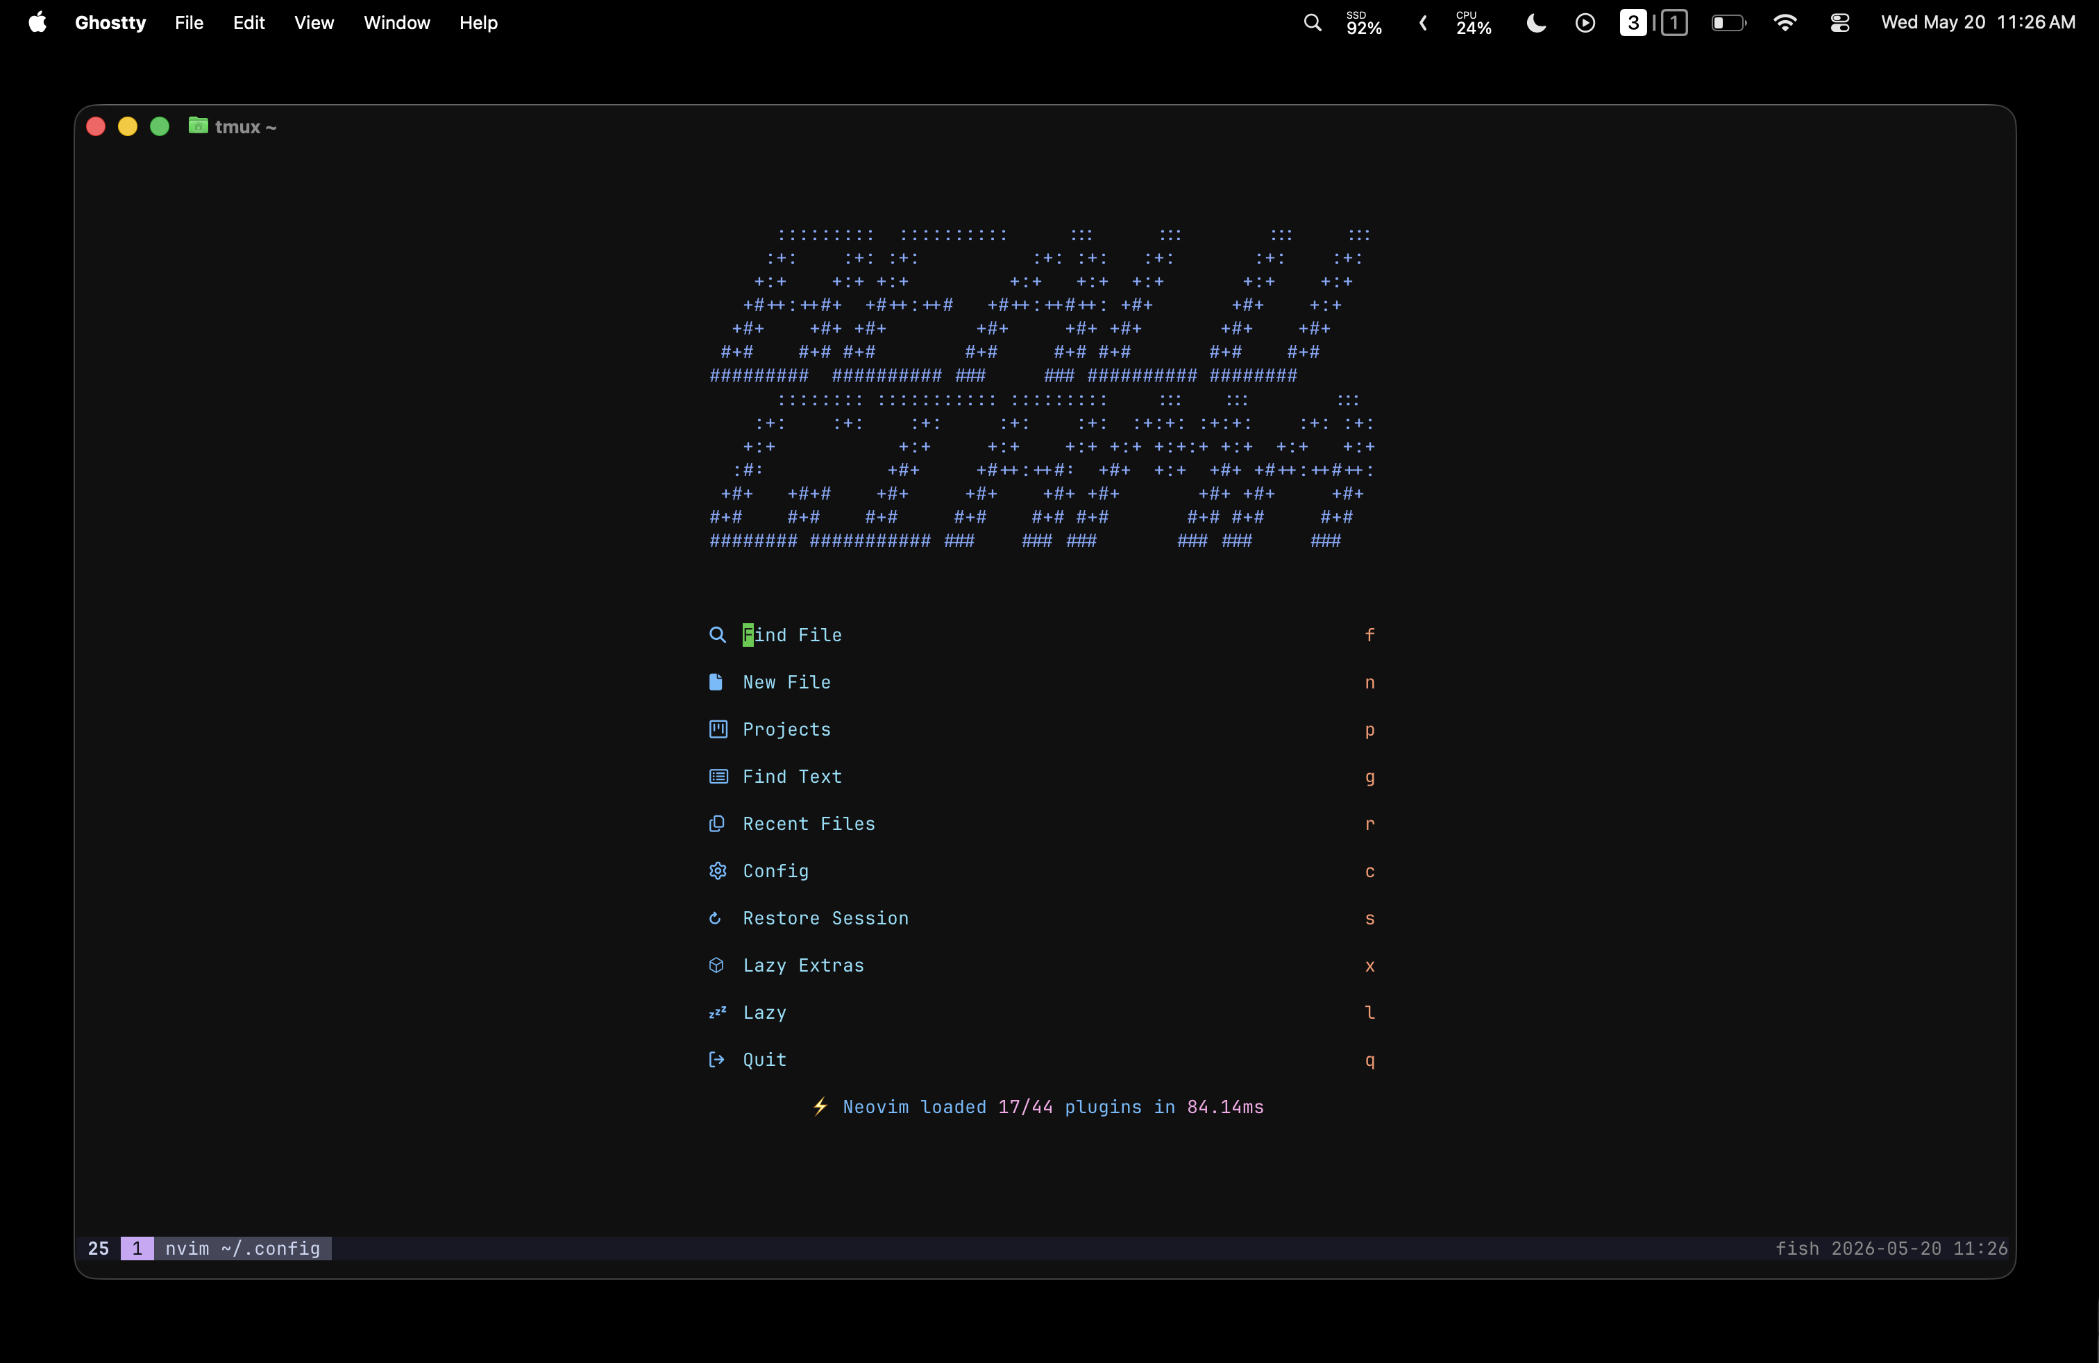
Task: Click the 'f' shortcut key hint
Action: click(x=1369, y=635)
